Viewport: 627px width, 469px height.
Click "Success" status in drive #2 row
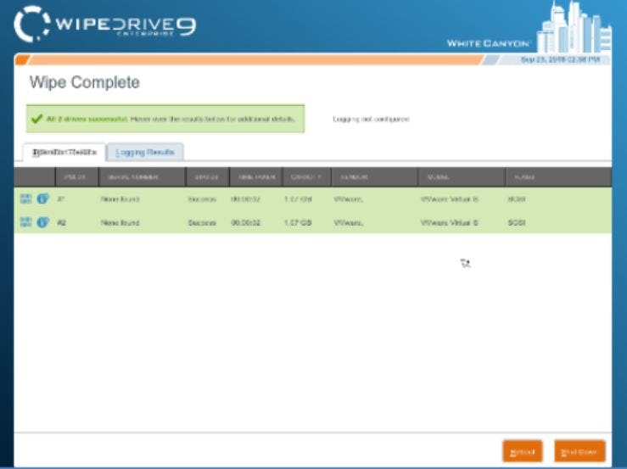coord(202,223)
